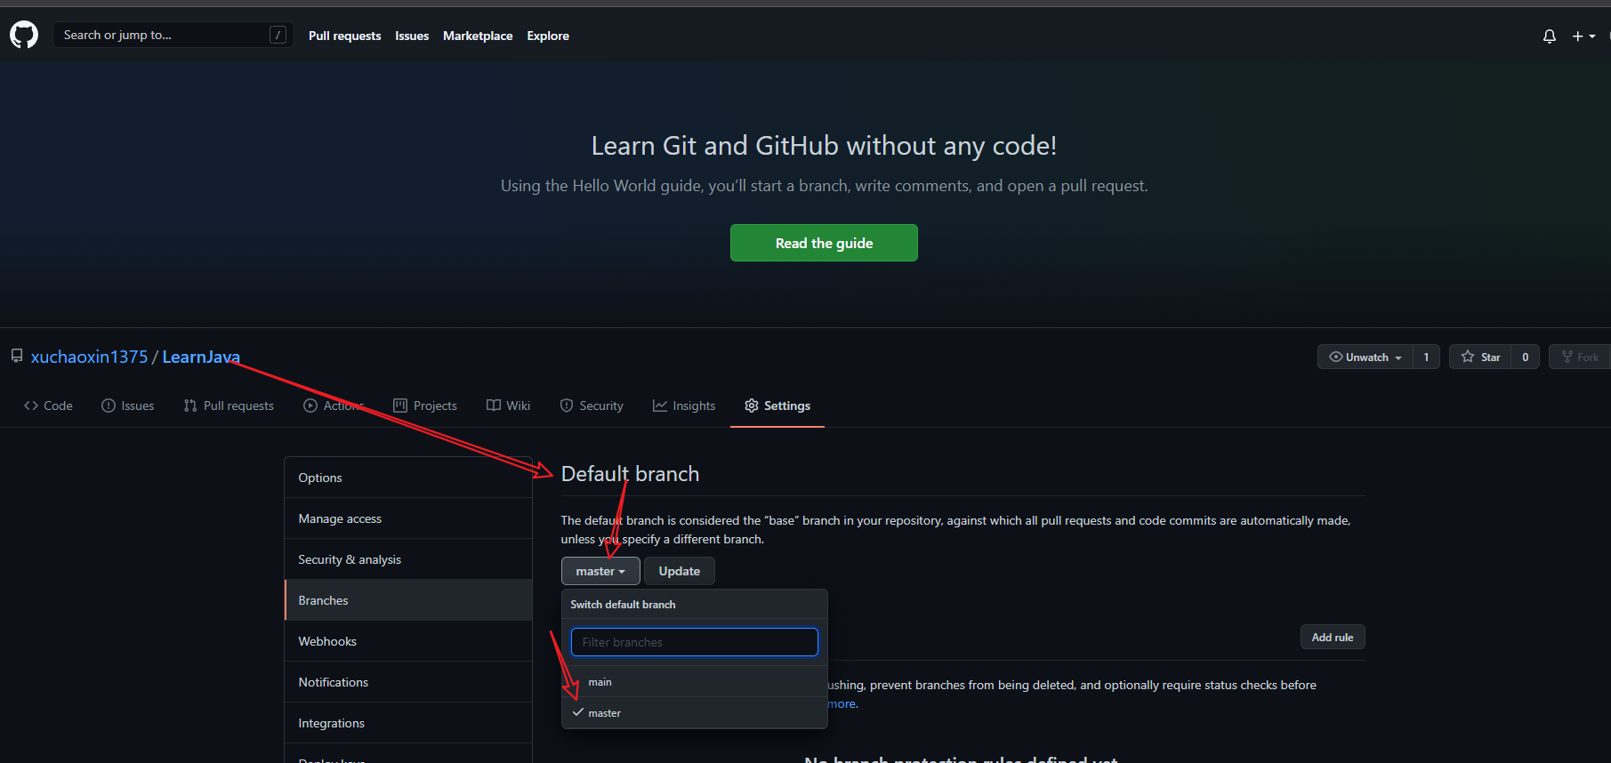Open Manage access in settings sidebar
Image resolution: width=1611 pixels, height=763 pixels.
(x=408, y=518)
